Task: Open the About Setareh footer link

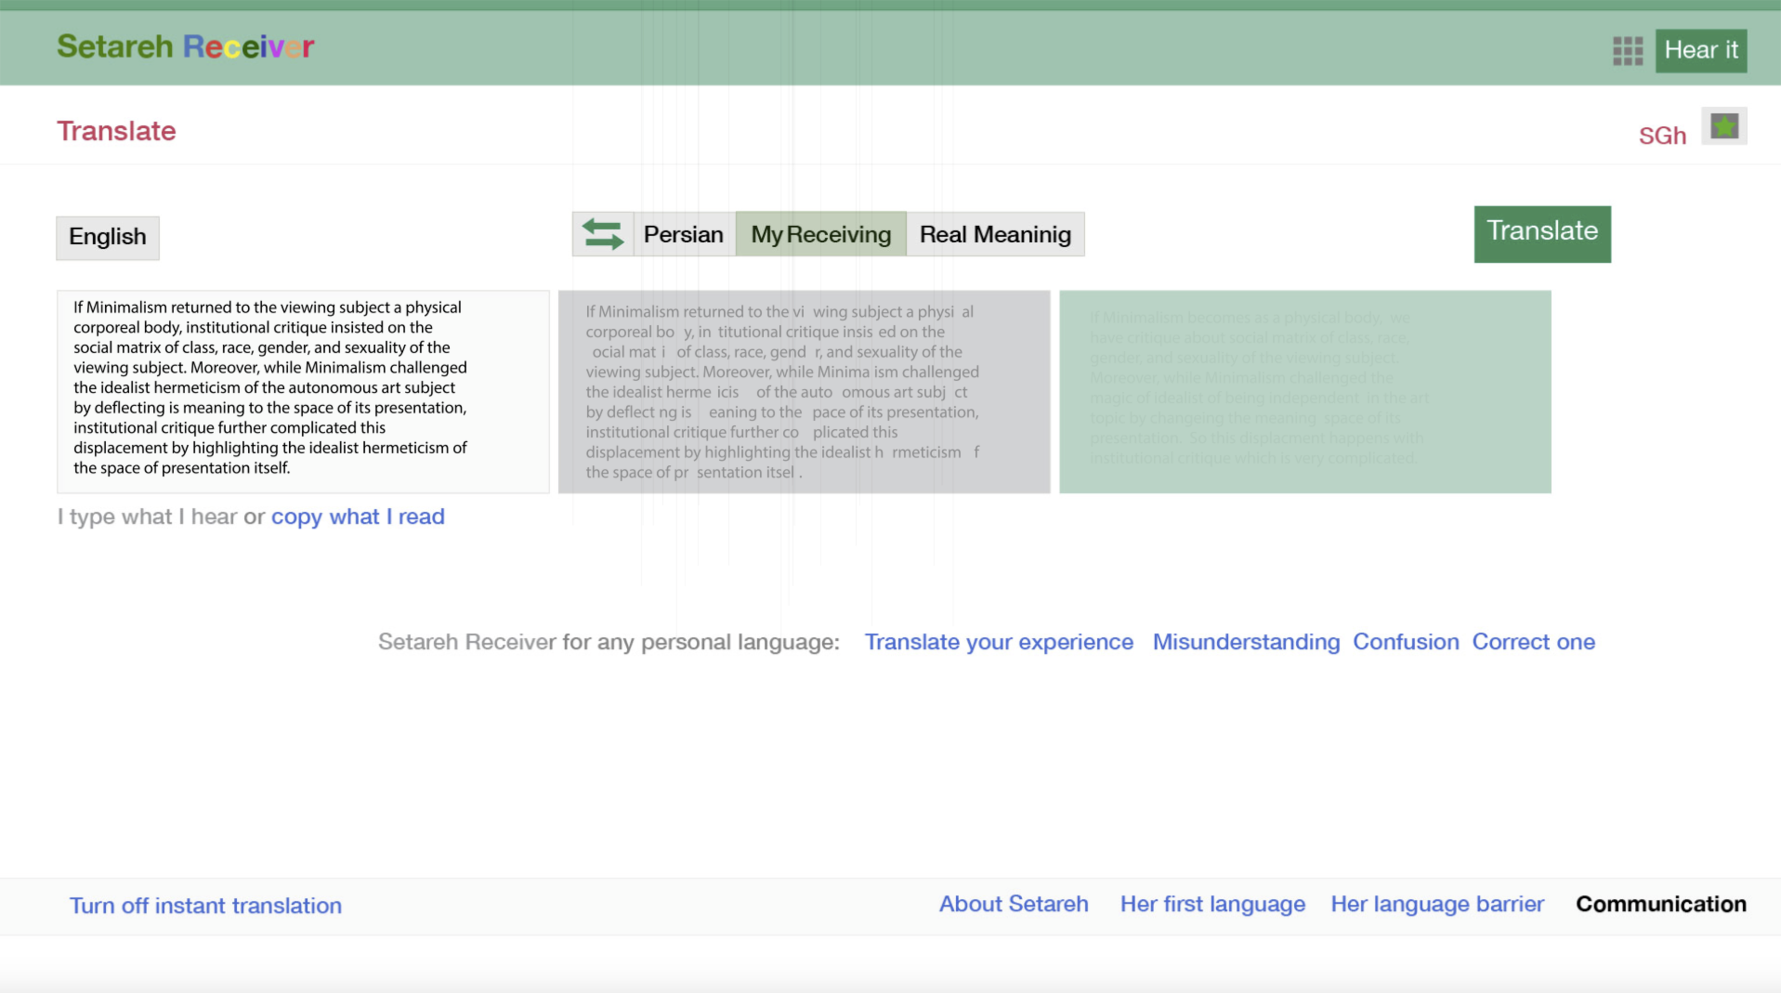Action: (1014, 904)
